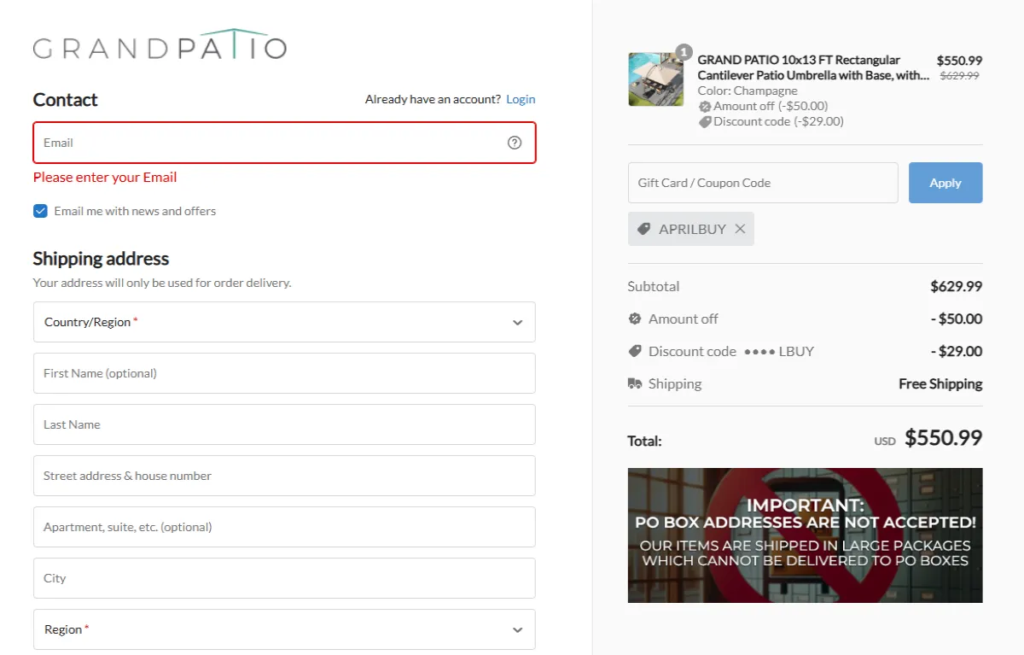The image size is (1024, 655).
Task: Click the item quantity badge on product image
Action: point(684,52)
